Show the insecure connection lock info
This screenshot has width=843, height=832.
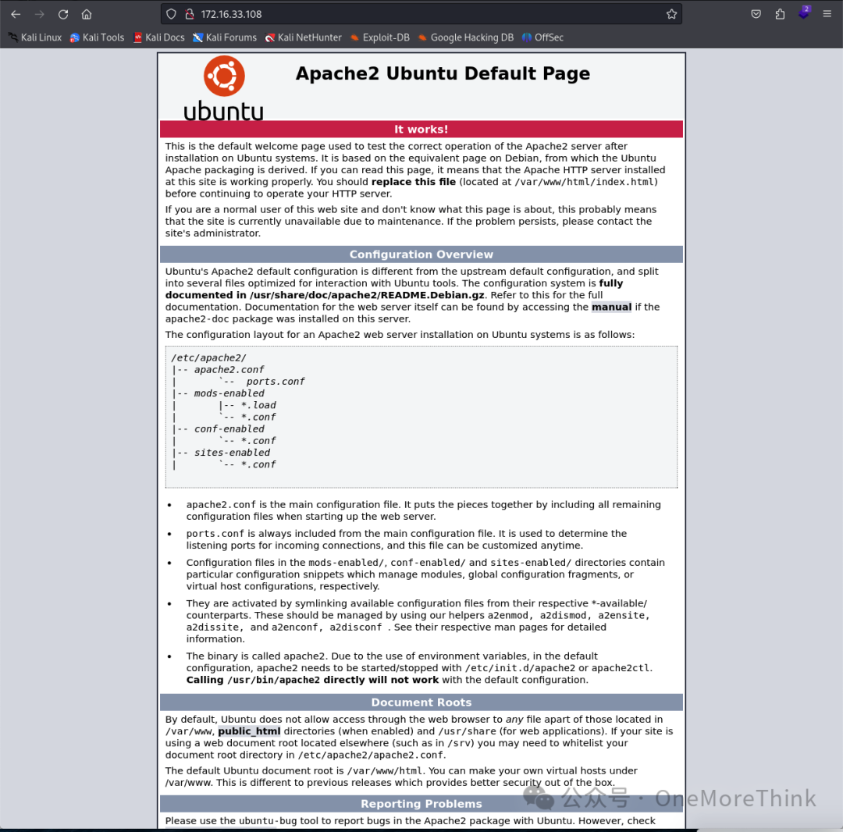pyautogui.click(x=189, y=15)
